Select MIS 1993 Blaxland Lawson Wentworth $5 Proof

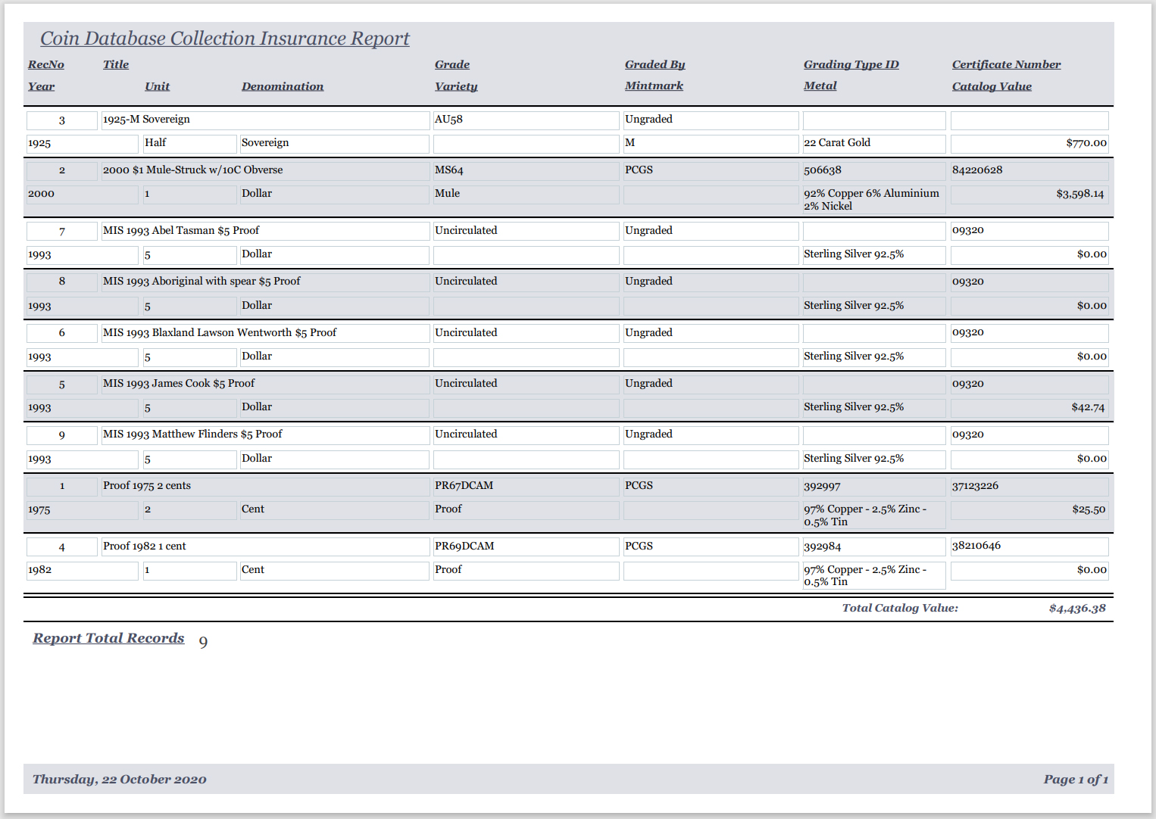tap(265, 333)
